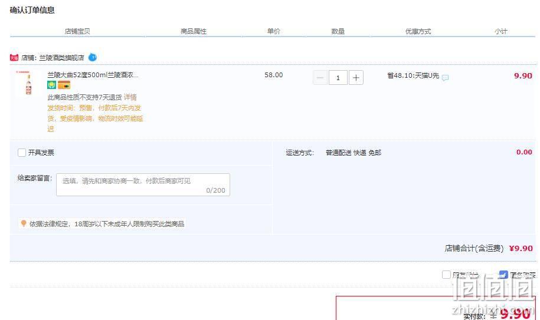Click the unit price 58.00
Screen dimensions: 540x320
273,75
